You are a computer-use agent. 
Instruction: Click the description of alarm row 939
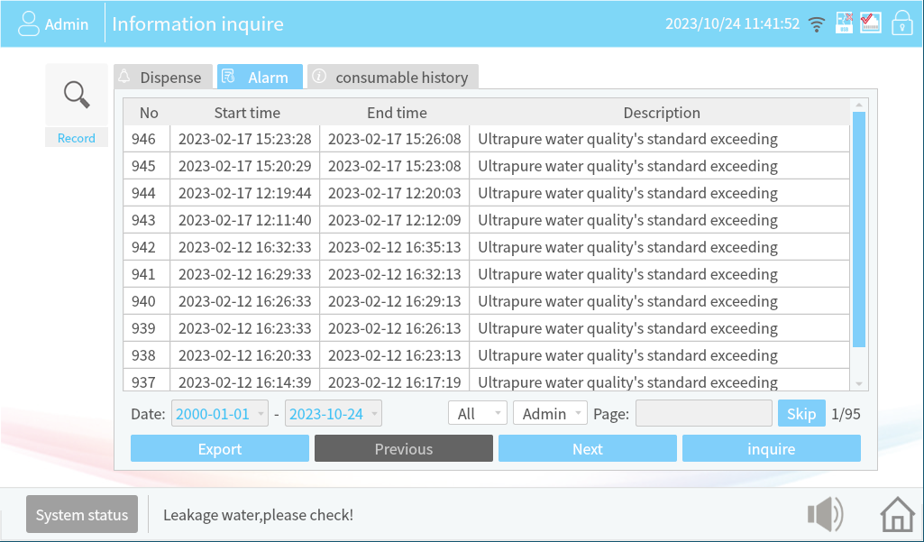pos(627,328)
